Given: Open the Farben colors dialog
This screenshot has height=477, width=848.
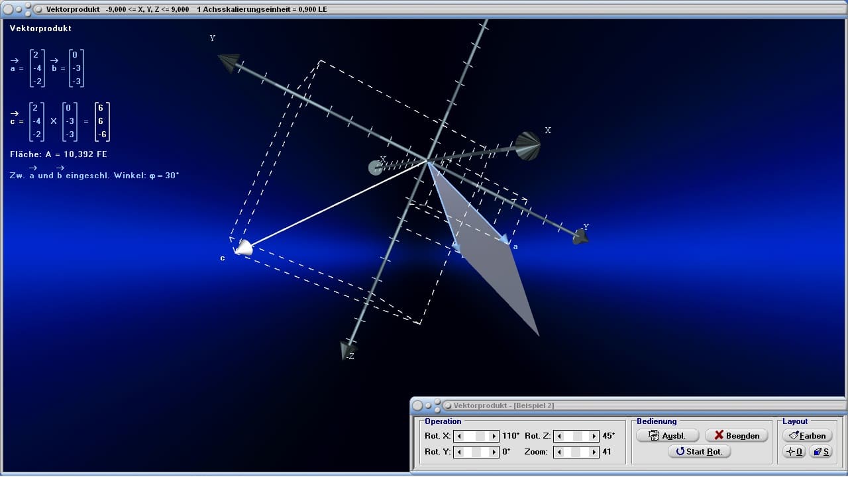Looking at the screenshot, I should coord(807,435).
